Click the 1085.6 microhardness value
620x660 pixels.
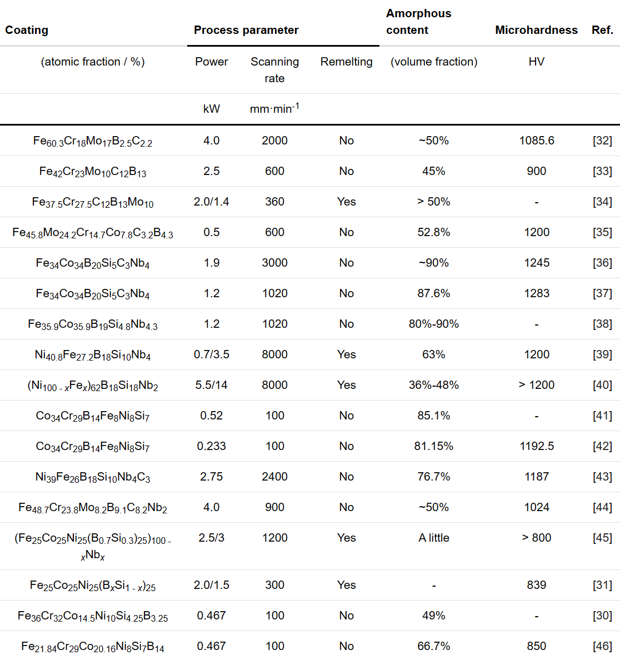tap(537, 141)
